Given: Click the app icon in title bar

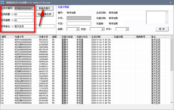Looking at the screenshot, I should [x=2, y=2].
